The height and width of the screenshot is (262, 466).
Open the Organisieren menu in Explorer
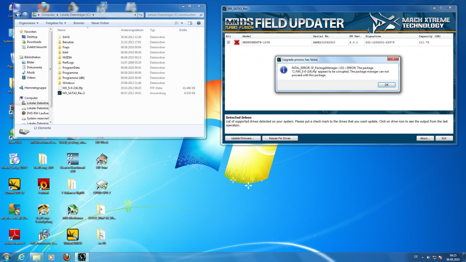[x=29, y=23]
